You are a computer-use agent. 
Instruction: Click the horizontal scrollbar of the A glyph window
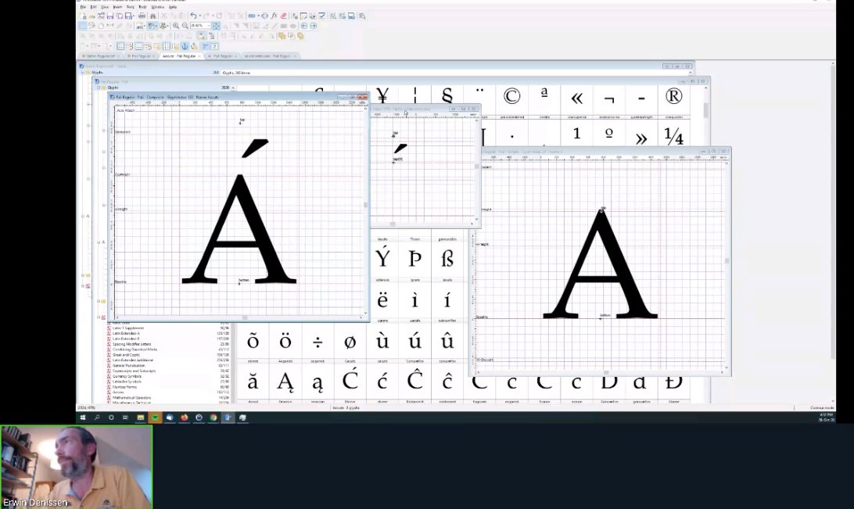pyautogui.click(x=599, y=372)
